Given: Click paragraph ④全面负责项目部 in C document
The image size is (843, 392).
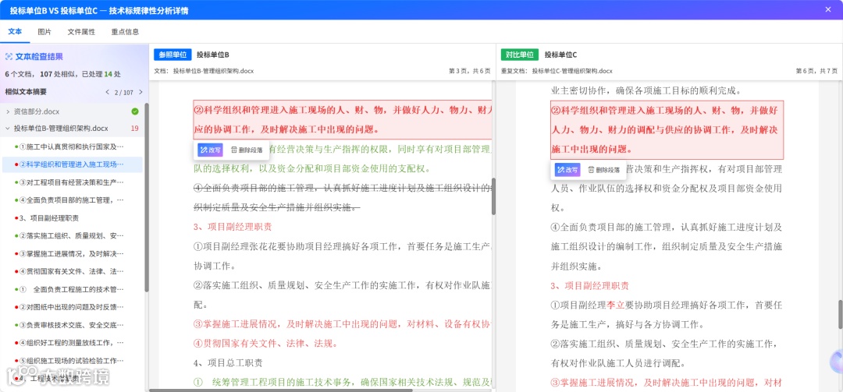Looking at the screenshot, I should pyautogui.click(x=666, y=246).
